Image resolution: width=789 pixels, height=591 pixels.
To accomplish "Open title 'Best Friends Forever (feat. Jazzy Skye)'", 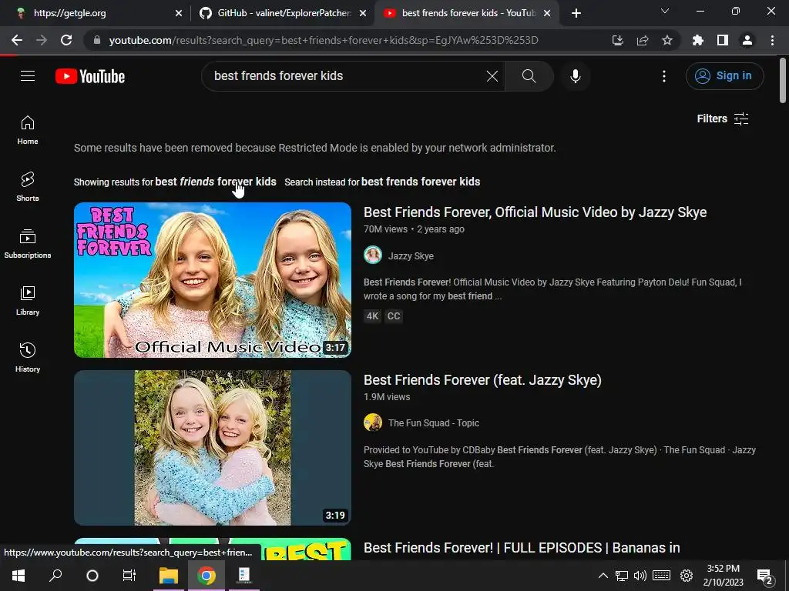I will click(482, 380).
